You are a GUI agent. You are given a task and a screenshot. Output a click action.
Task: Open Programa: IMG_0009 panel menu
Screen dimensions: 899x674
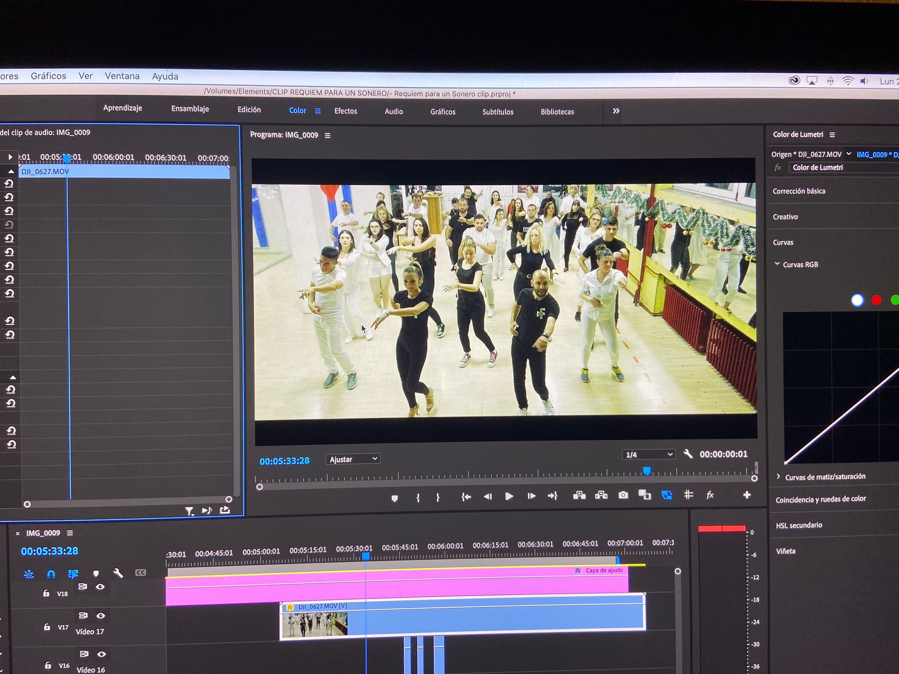[327, 136]
